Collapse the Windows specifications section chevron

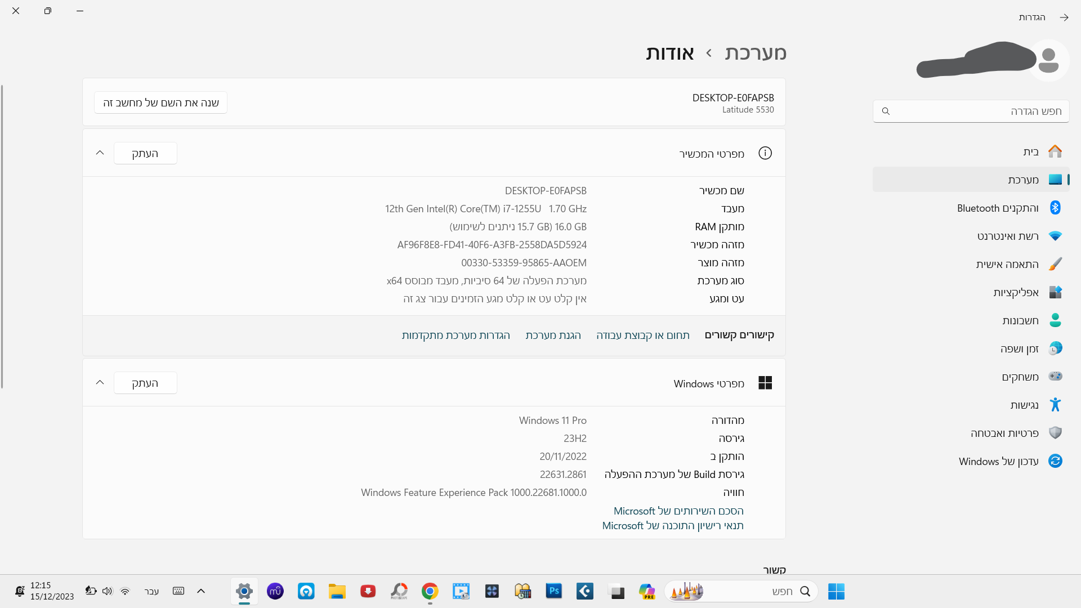[x=100, y=383]
